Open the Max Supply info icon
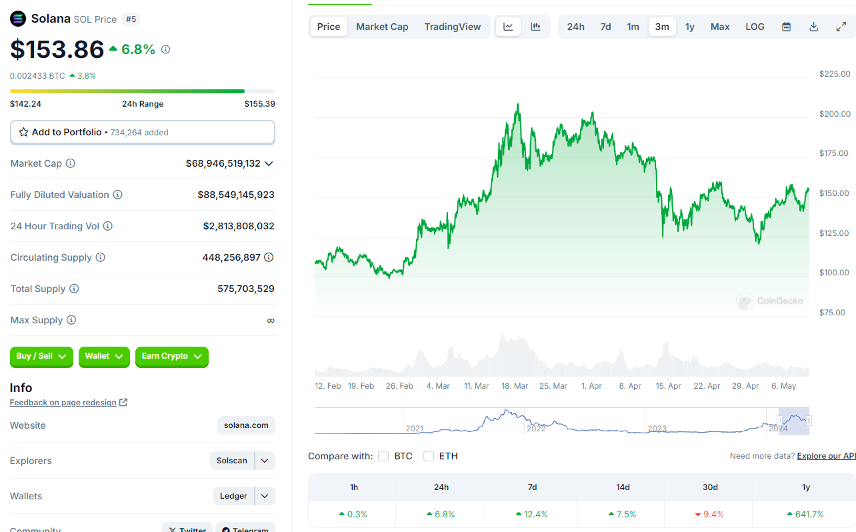Image resolution: width=856 pixels, height=532 pixels. (71, 320)
